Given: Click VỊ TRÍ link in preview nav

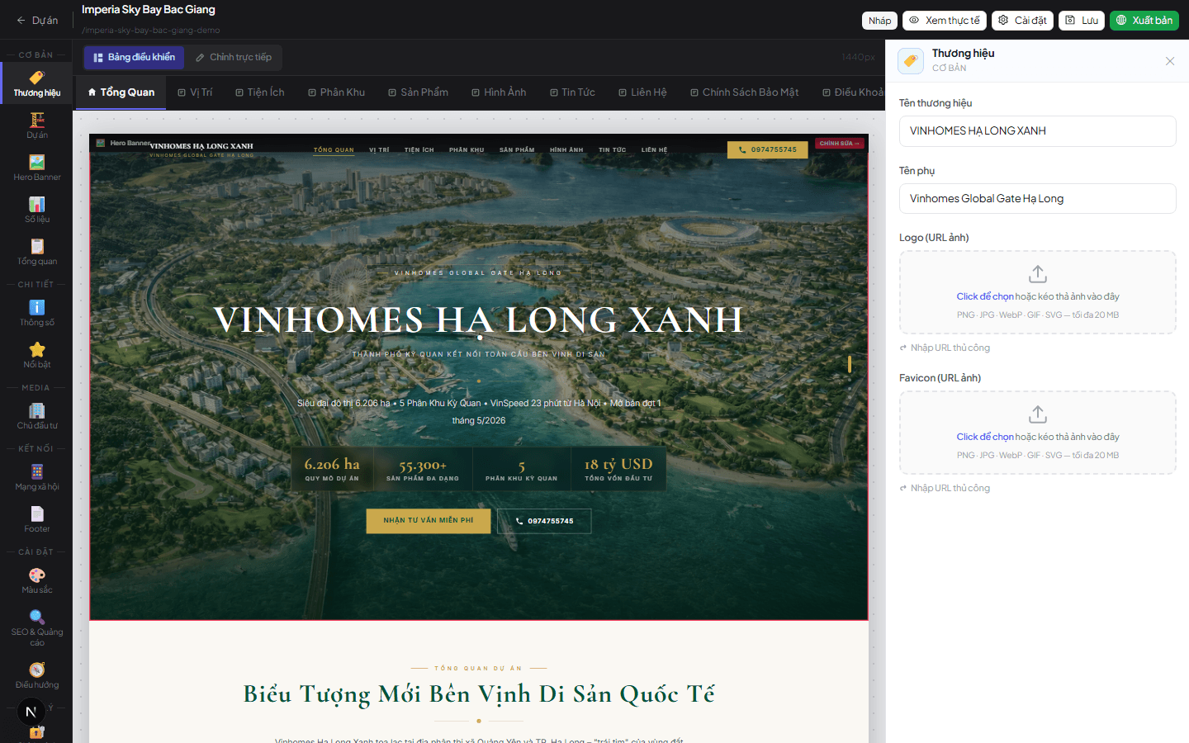Looking at the screenshot, I should click(x=379, y=150).
